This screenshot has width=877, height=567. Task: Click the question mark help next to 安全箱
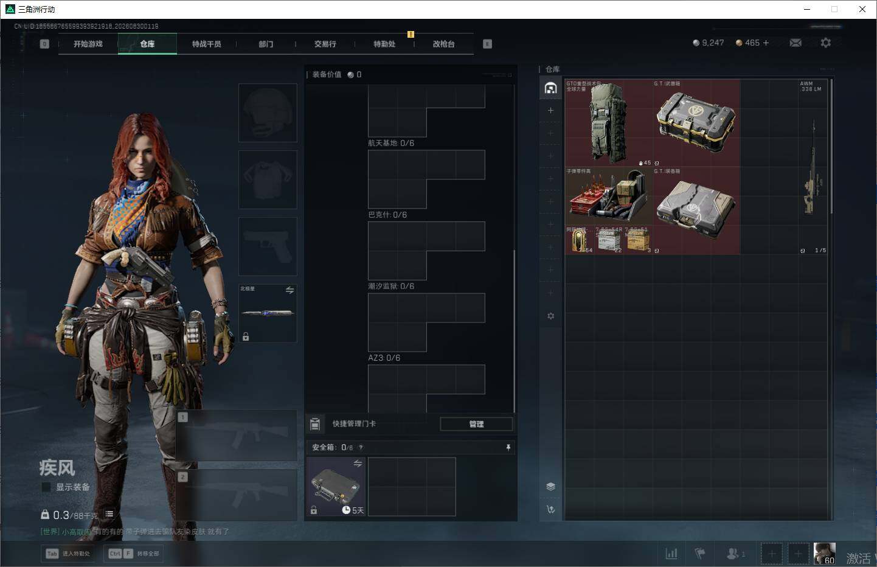coord(361,447)
